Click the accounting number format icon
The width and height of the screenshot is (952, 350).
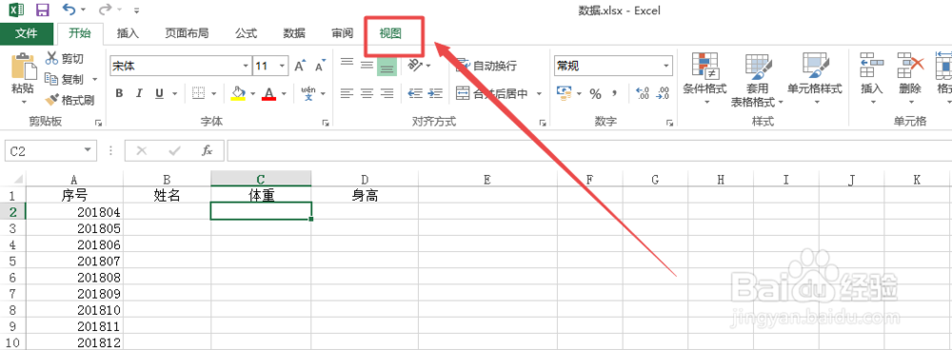(x=565, y=93)
